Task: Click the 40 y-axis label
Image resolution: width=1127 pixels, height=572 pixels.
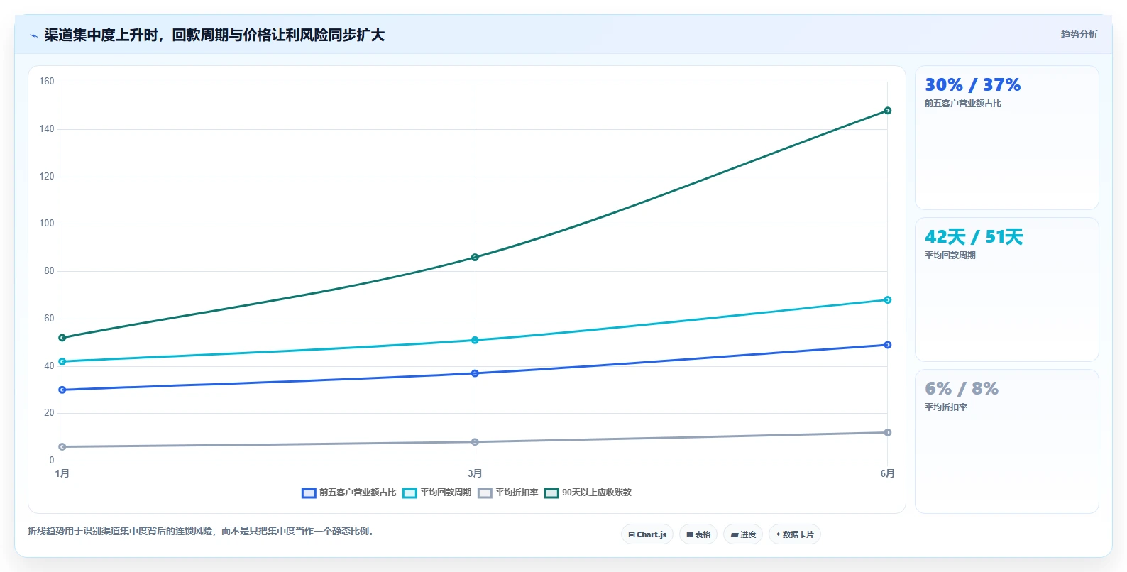Action: point(49,366)
